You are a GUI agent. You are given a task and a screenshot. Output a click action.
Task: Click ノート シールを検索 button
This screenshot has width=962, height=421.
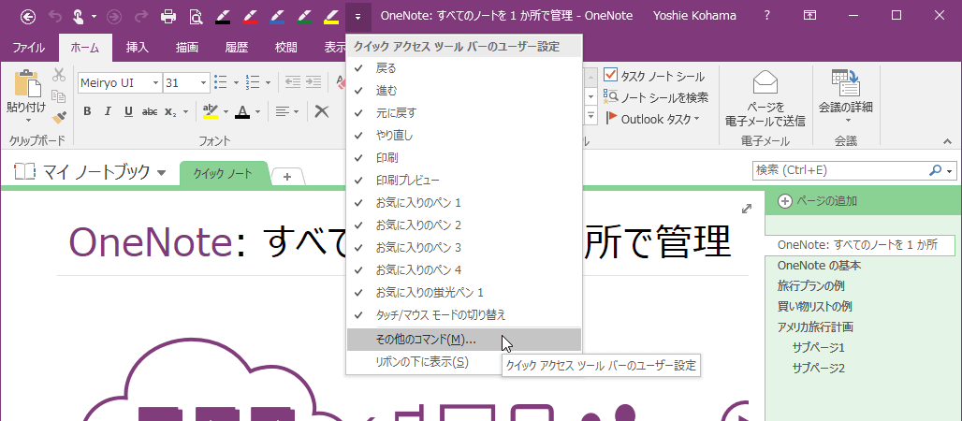pyautogui.click(x=656, y=97)
